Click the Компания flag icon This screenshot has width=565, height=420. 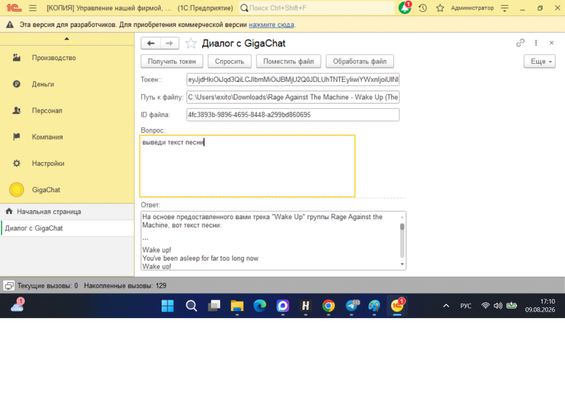pyautogui.click(x=17, y=137)
